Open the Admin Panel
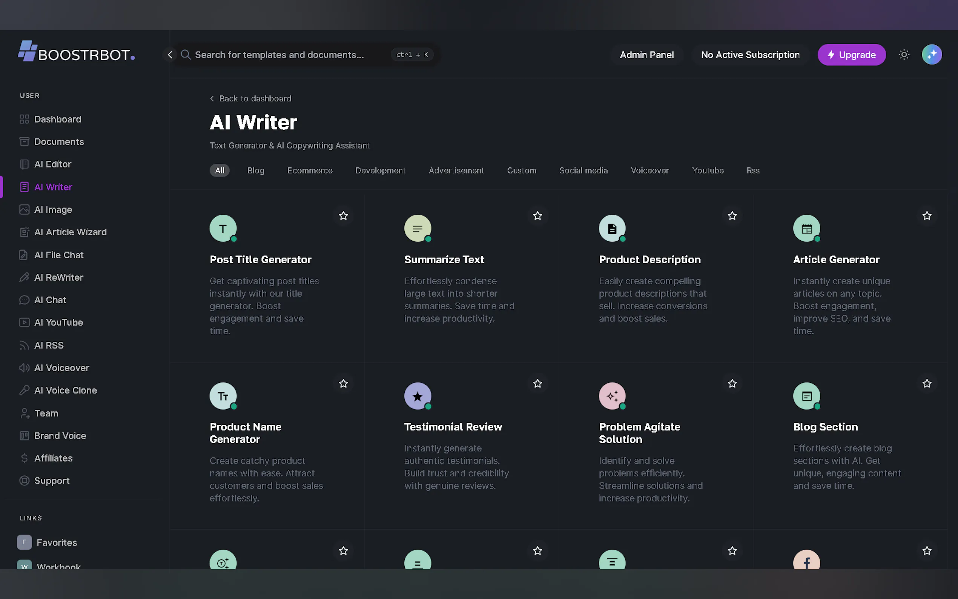The height and width of the screenshot is (599, 958). click(x=646, y=55)
